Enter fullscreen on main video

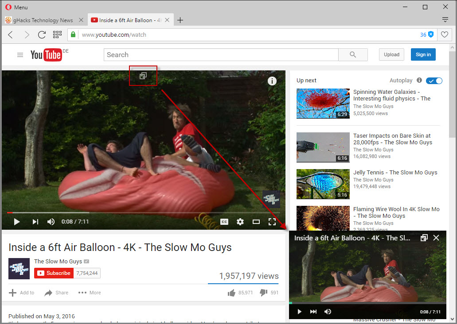click(272, 222)
